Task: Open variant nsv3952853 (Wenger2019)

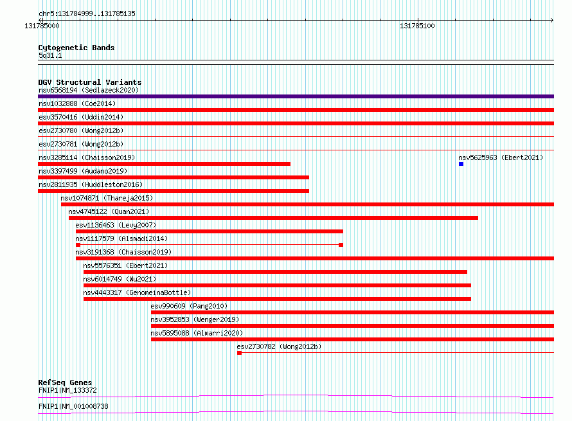Action: (195, 319)
